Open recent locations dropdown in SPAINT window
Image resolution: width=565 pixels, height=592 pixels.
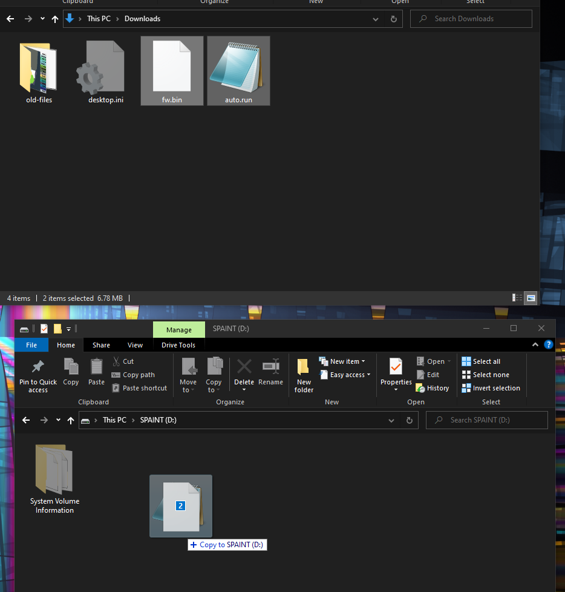click(58, 420)
